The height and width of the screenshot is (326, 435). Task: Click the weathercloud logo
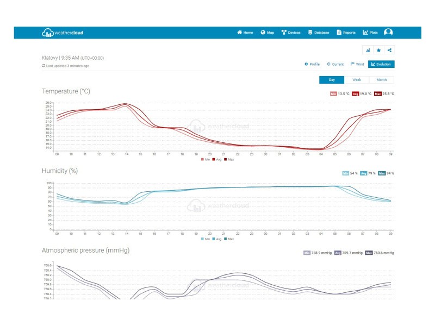(x=63, y=33)
